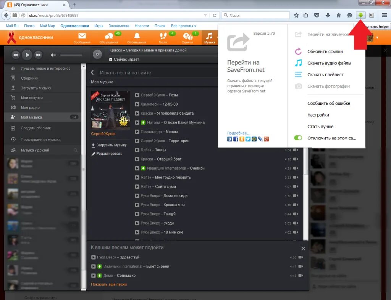The image size is (391, 300).
Task: Go back with browser back arrow
Action: click(6, 15)
